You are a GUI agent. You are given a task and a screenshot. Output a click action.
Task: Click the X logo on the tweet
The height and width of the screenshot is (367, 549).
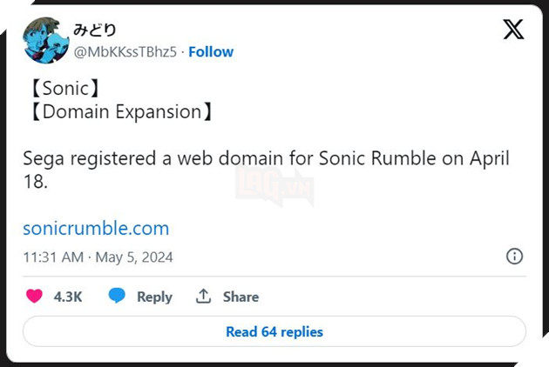tap(513, 30)
